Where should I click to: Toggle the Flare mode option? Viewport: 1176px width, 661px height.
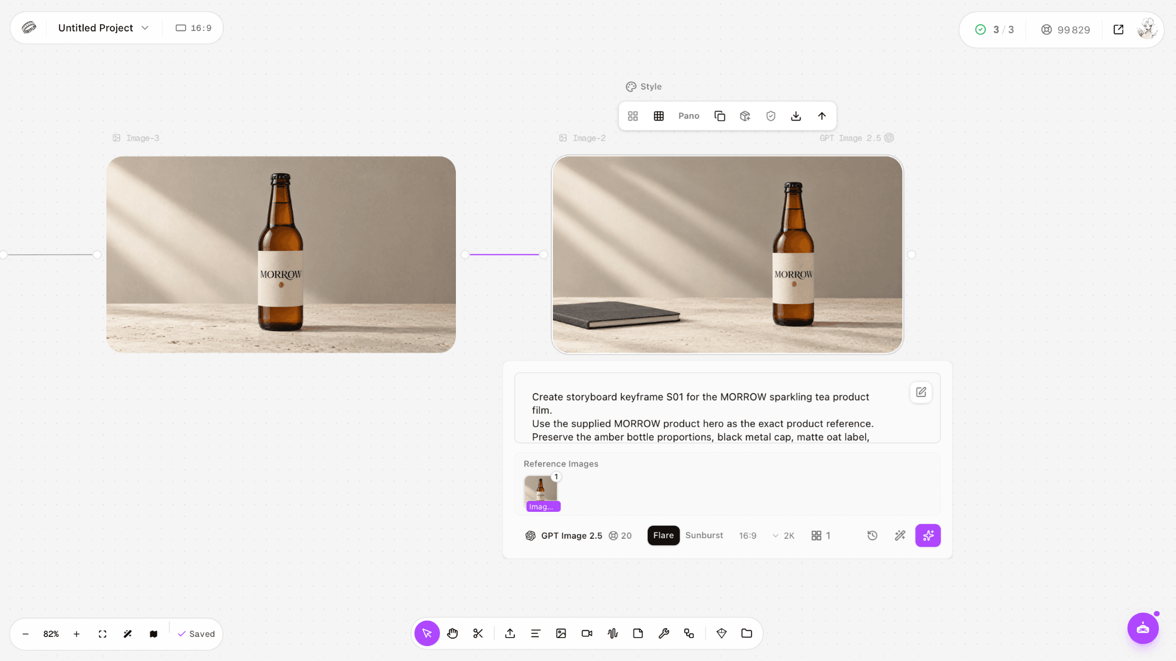pos(663,535)
